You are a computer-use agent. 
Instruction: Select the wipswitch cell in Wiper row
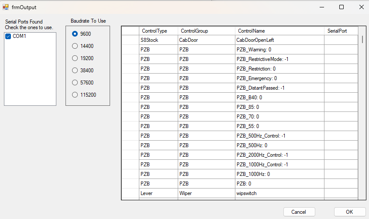click(x=279, y=193)
